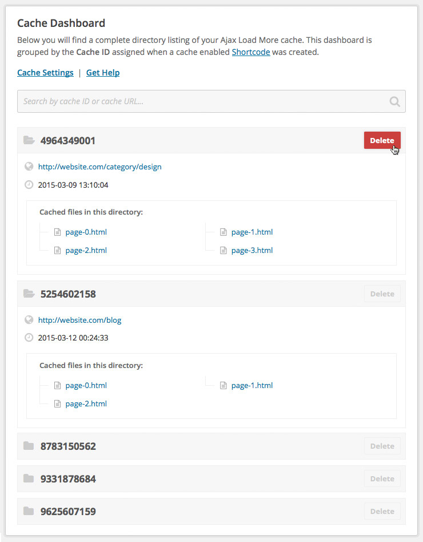Expand the 9625607159 cache directory

[212, 511]
